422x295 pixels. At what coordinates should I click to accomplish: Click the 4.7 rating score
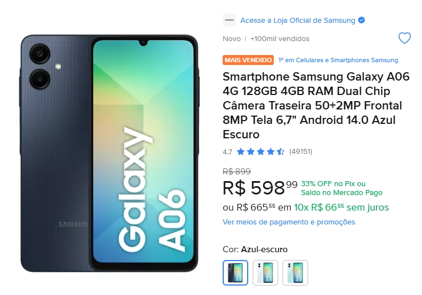click(x=227, y=152)
